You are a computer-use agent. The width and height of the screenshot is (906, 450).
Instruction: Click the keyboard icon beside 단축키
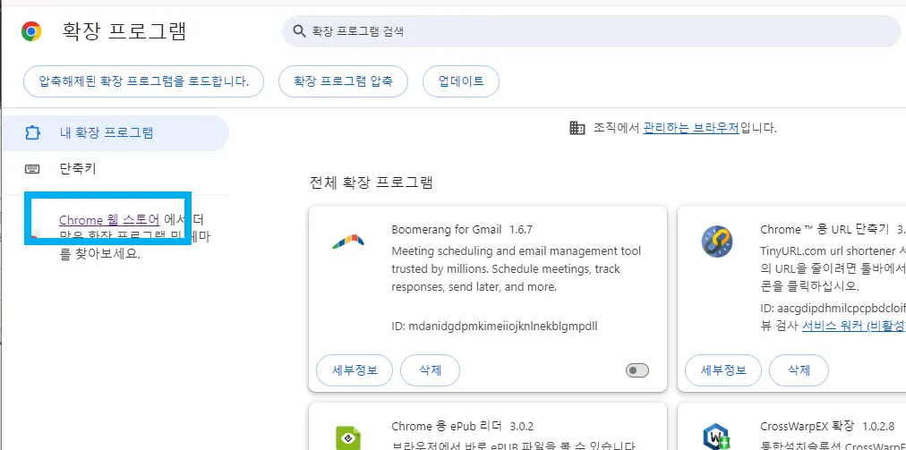32,169
